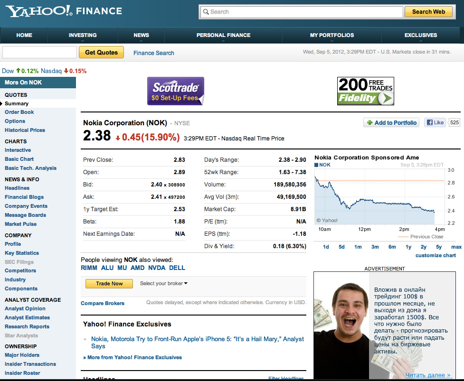Image resolution: width=464 pixels, height=381 pixels.
Task: Open the NVDA ticker link
Action: click(x=157, y=268)
